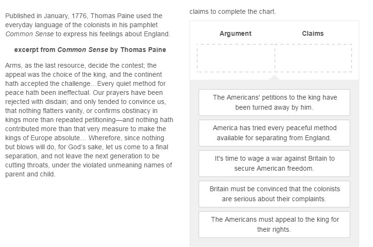Image resolution: width=373 pixels, height=247 pixels.
Task: Click the empty drop box under Claims
Action: [x=313, y=58]
